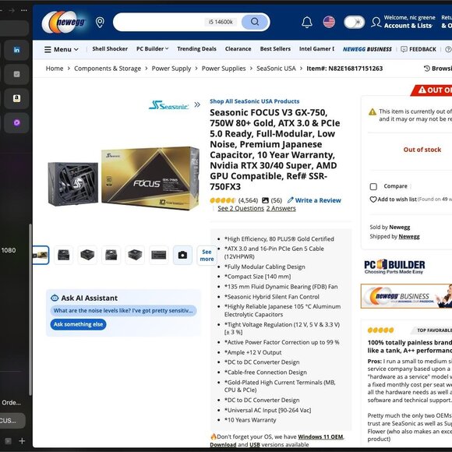Viewport: 452px width, 452px height.
Task: Click the camera icon in image gallery
Action: click(x=182, y=255)
